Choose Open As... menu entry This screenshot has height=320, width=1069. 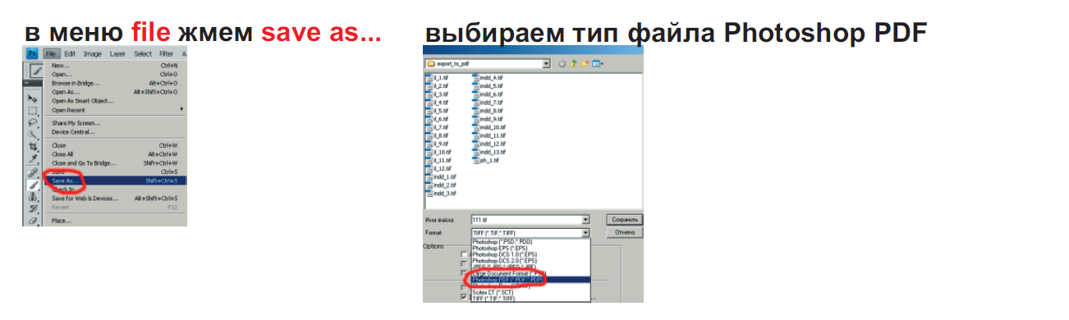pos(116,92)
